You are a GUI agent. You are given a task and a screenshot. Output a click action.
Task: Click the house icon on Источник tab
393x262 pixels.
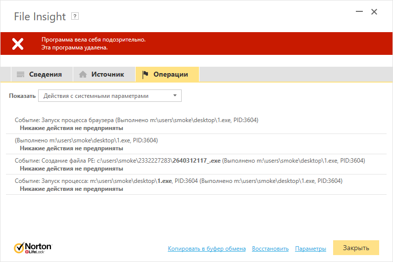83,74
